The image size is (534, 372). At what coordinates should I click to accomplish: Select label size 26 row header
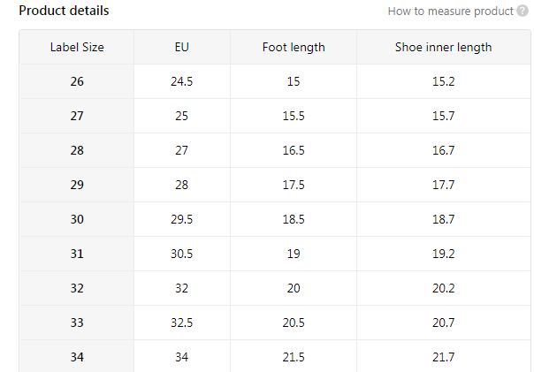[x=77, y=81]
